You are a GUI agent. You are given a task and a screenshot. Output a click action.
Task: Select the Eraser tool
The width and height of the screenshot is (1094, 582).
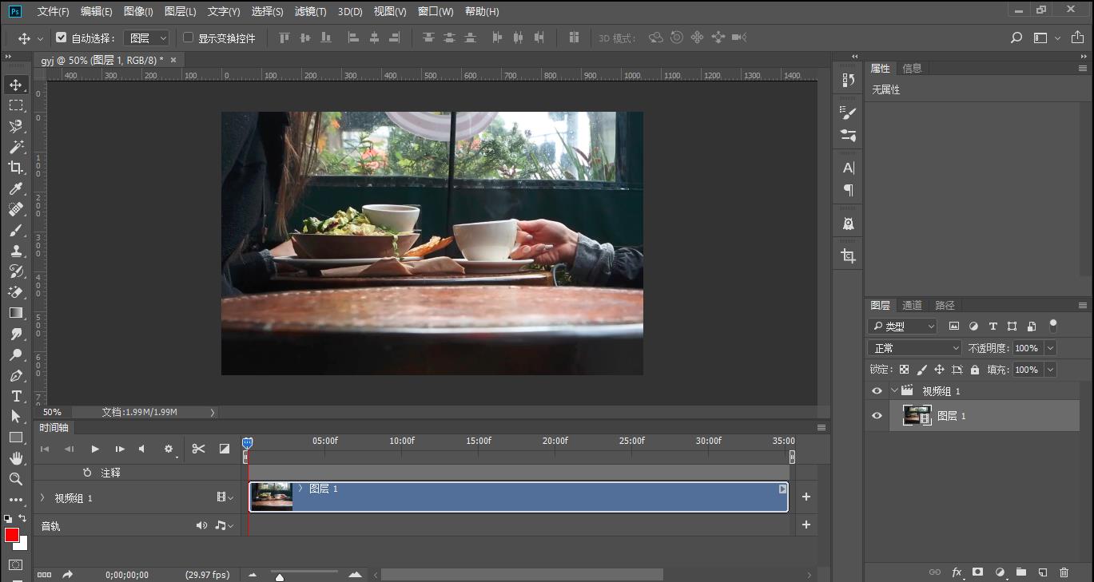(x=16, y=292)
